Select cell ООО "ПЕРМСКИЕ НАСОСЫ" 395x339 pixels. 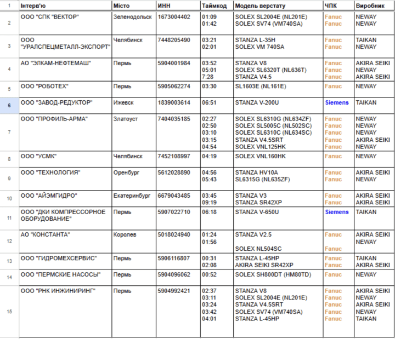click(65, 277)
